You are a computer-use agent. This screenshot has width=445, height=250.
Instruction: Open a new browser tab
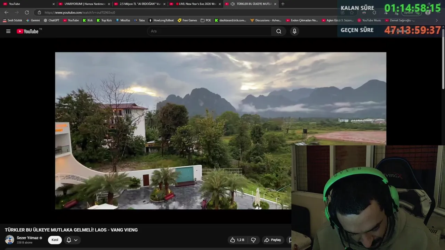283,4
